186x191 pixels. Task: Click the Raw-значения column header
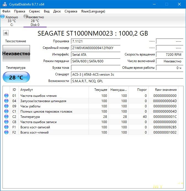pos(166,90)
